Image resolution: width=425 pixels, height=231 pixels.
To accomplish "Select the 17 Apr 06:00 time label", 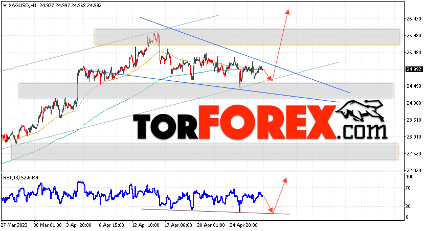I will coord(178,225).
